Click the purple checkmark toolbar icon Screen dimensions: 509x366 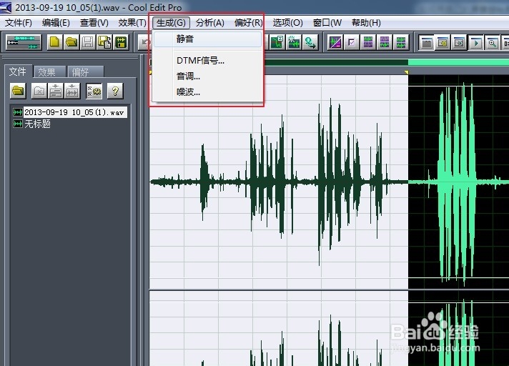(x=352, y=42)
